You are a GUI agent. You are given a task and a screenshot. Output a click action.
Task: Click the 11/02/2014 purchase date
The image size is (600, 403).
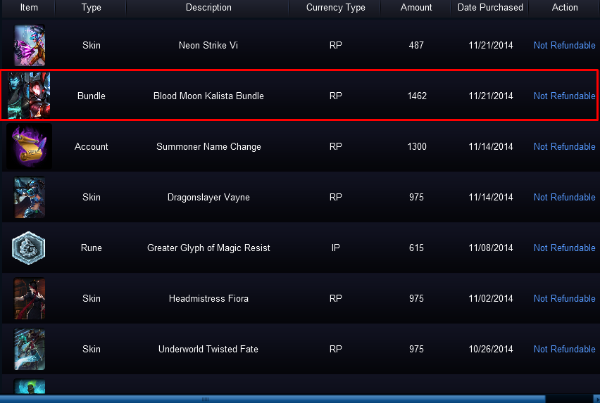491,298
